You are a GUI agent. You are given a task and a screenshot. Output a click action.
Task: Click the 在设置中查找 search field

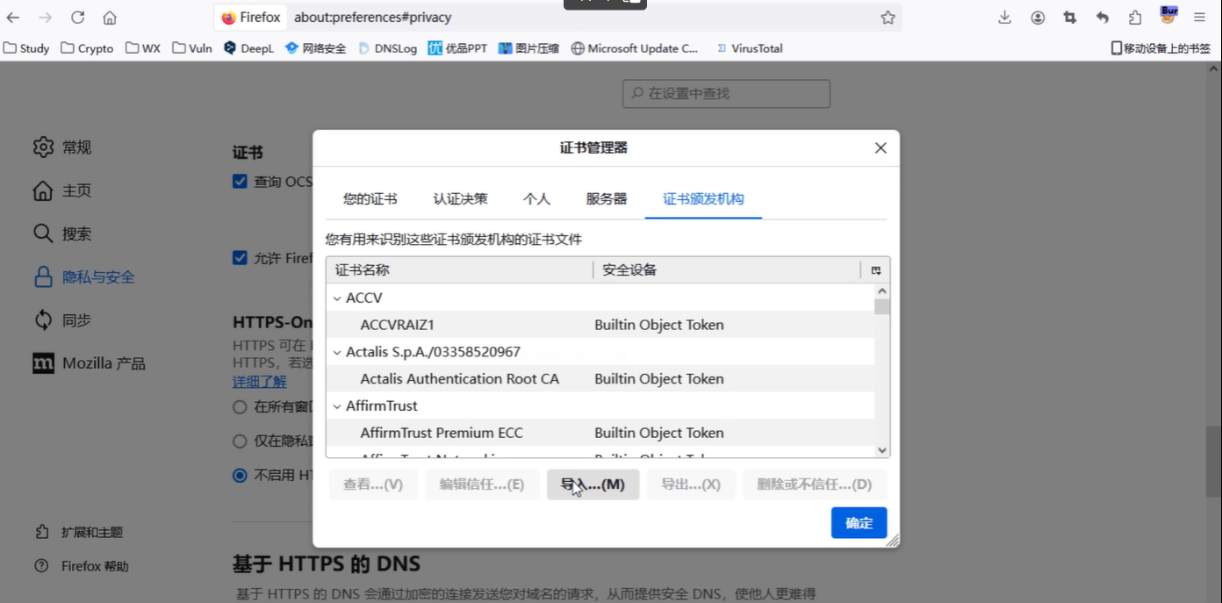pyautogui.click(x=726, y=93)
